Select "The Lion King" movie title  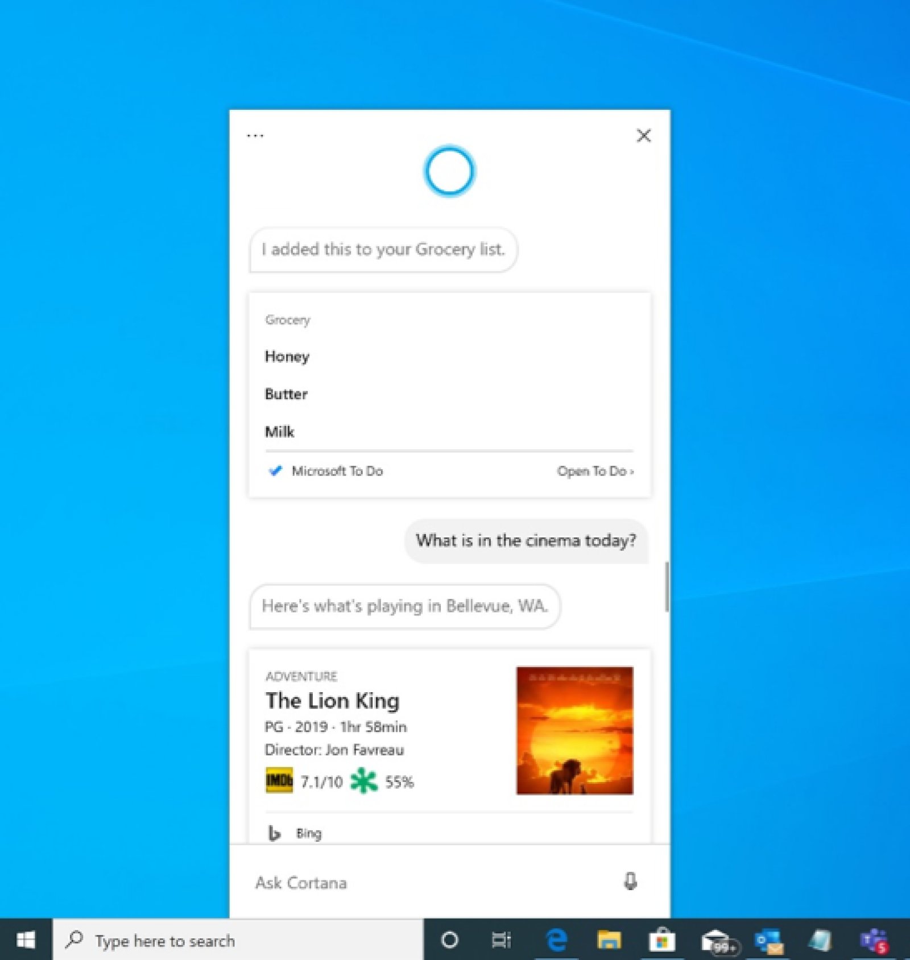(332, 701)
